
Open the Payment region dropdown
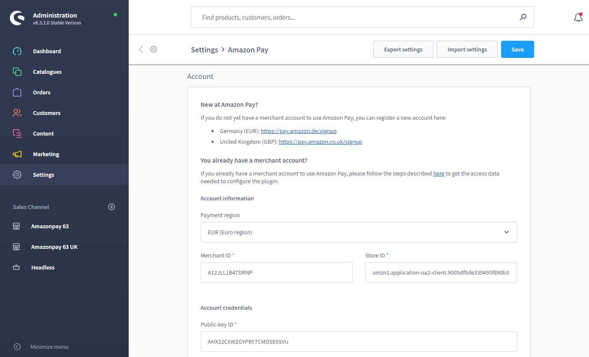tap(359, 232)
